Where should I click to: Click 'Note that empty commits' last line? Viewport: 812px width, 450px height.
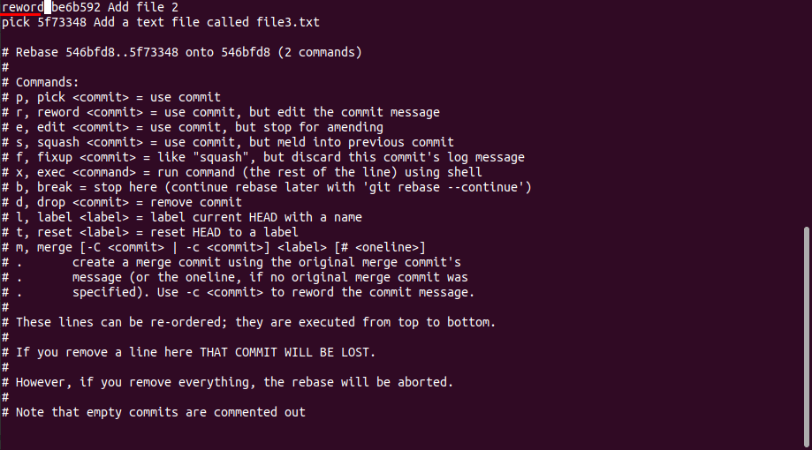(154, 412)
